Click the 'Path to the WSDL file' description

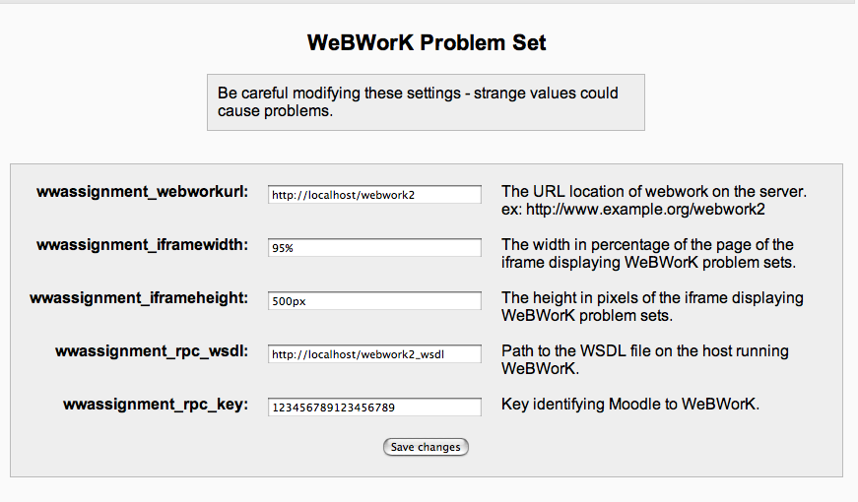(x=645, y=360)
